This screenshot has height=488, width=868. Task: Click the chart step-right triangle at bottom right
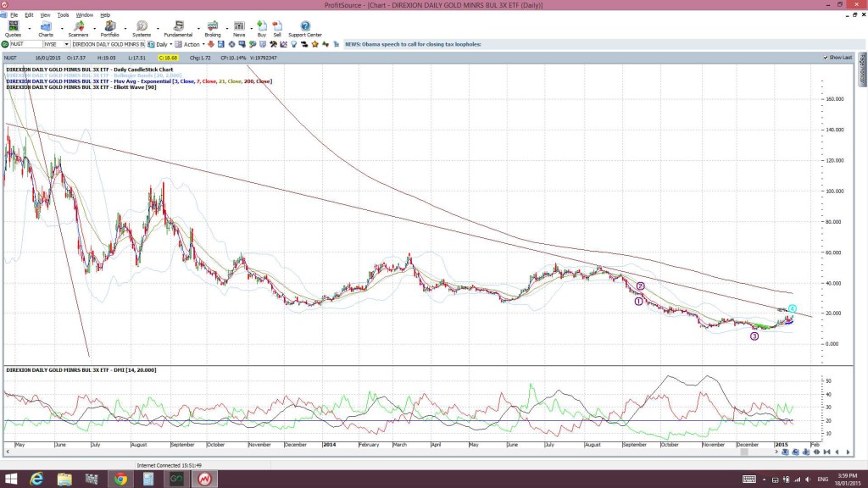point(848,452)
